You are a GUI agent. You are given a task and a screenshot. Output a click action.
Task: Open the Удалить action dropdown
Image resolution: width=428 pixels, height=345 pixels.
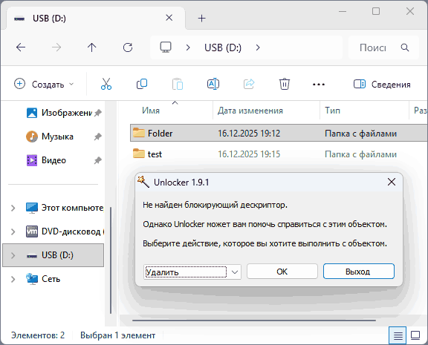235,272
